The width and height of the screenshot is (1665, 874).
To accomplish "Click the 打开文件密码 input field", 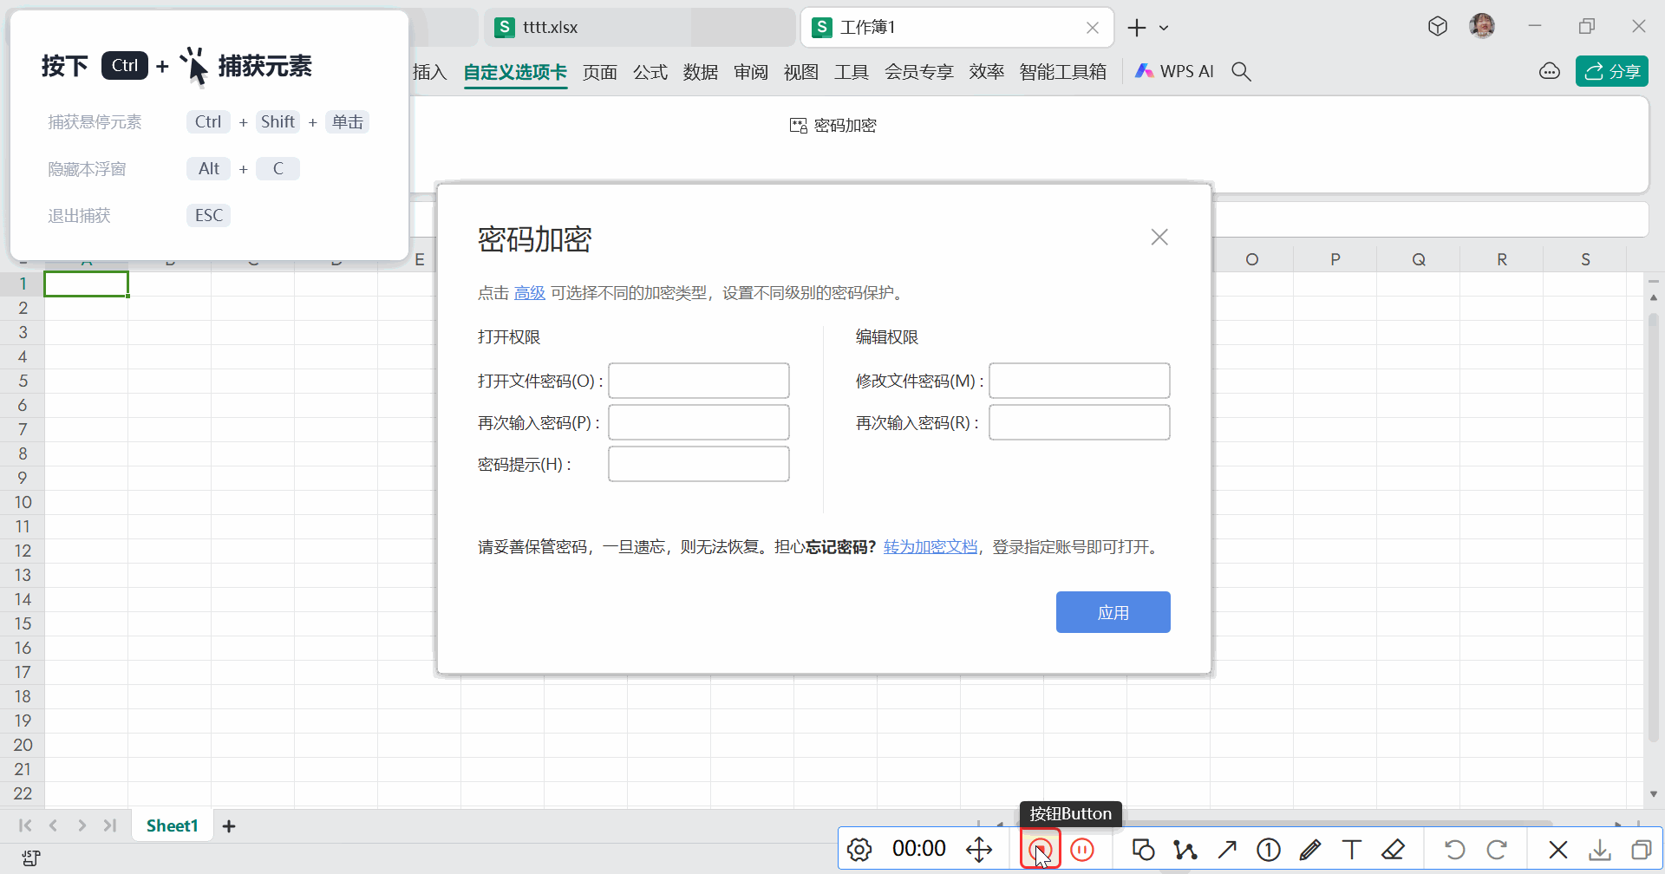I will tap(698, 381).
